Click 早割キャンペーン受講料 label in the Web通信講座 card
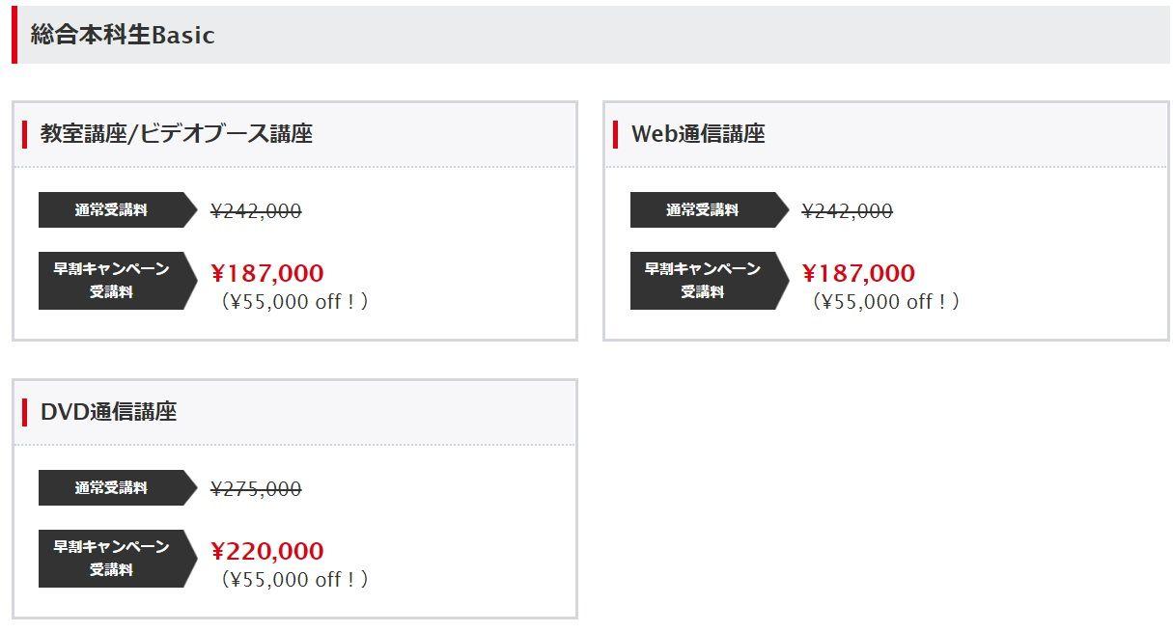This screenshot has width=1173, height=632. [x=703, y=281]
